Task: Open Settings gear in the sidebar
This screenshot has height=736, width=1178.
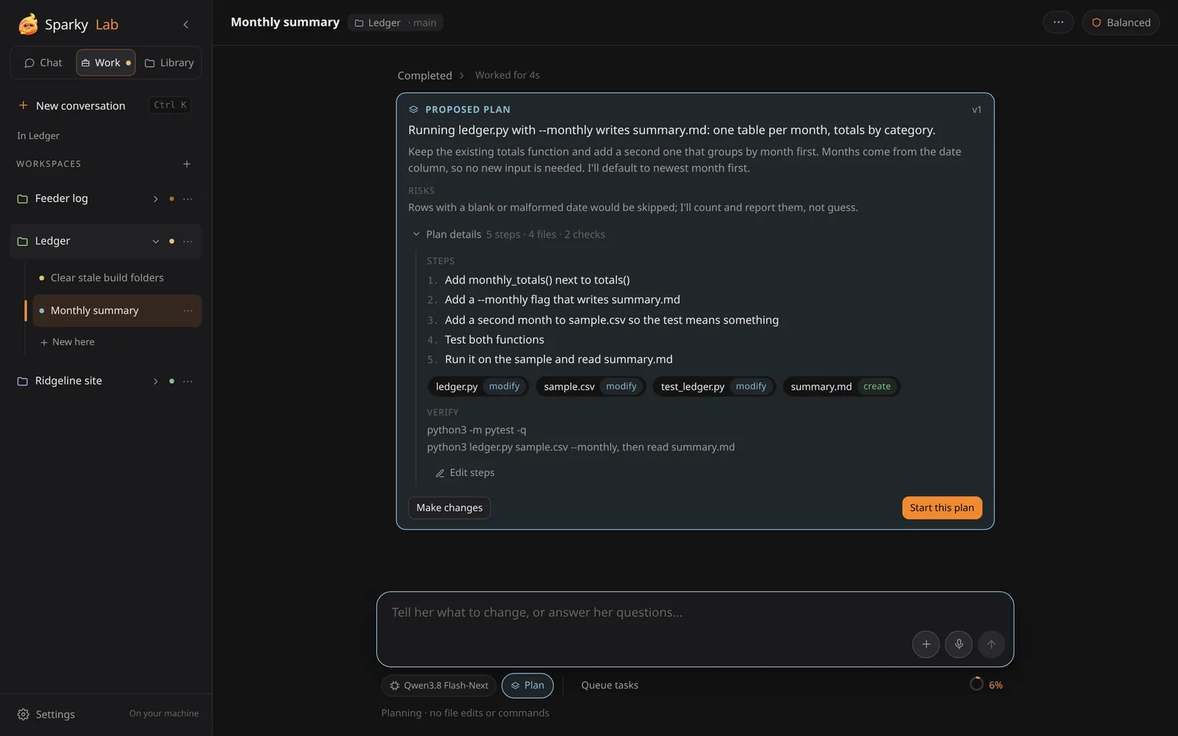Action: (46, 714)
